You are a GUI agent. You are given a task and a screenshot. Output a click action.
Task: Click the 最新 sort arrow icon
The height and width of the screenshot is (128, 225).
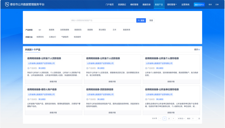199,50
